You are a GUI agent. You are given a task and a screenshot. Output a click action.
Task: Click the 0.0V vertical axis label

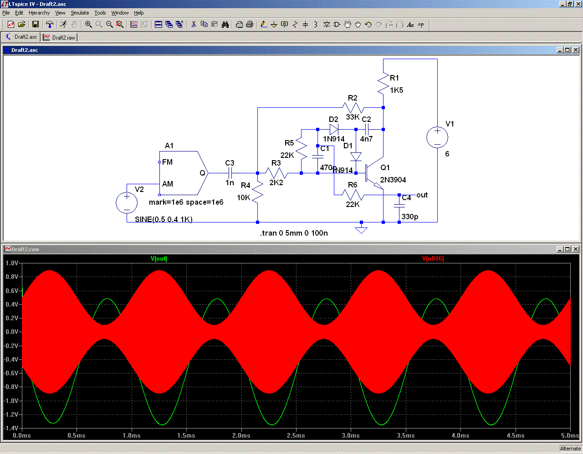(11, 332)
